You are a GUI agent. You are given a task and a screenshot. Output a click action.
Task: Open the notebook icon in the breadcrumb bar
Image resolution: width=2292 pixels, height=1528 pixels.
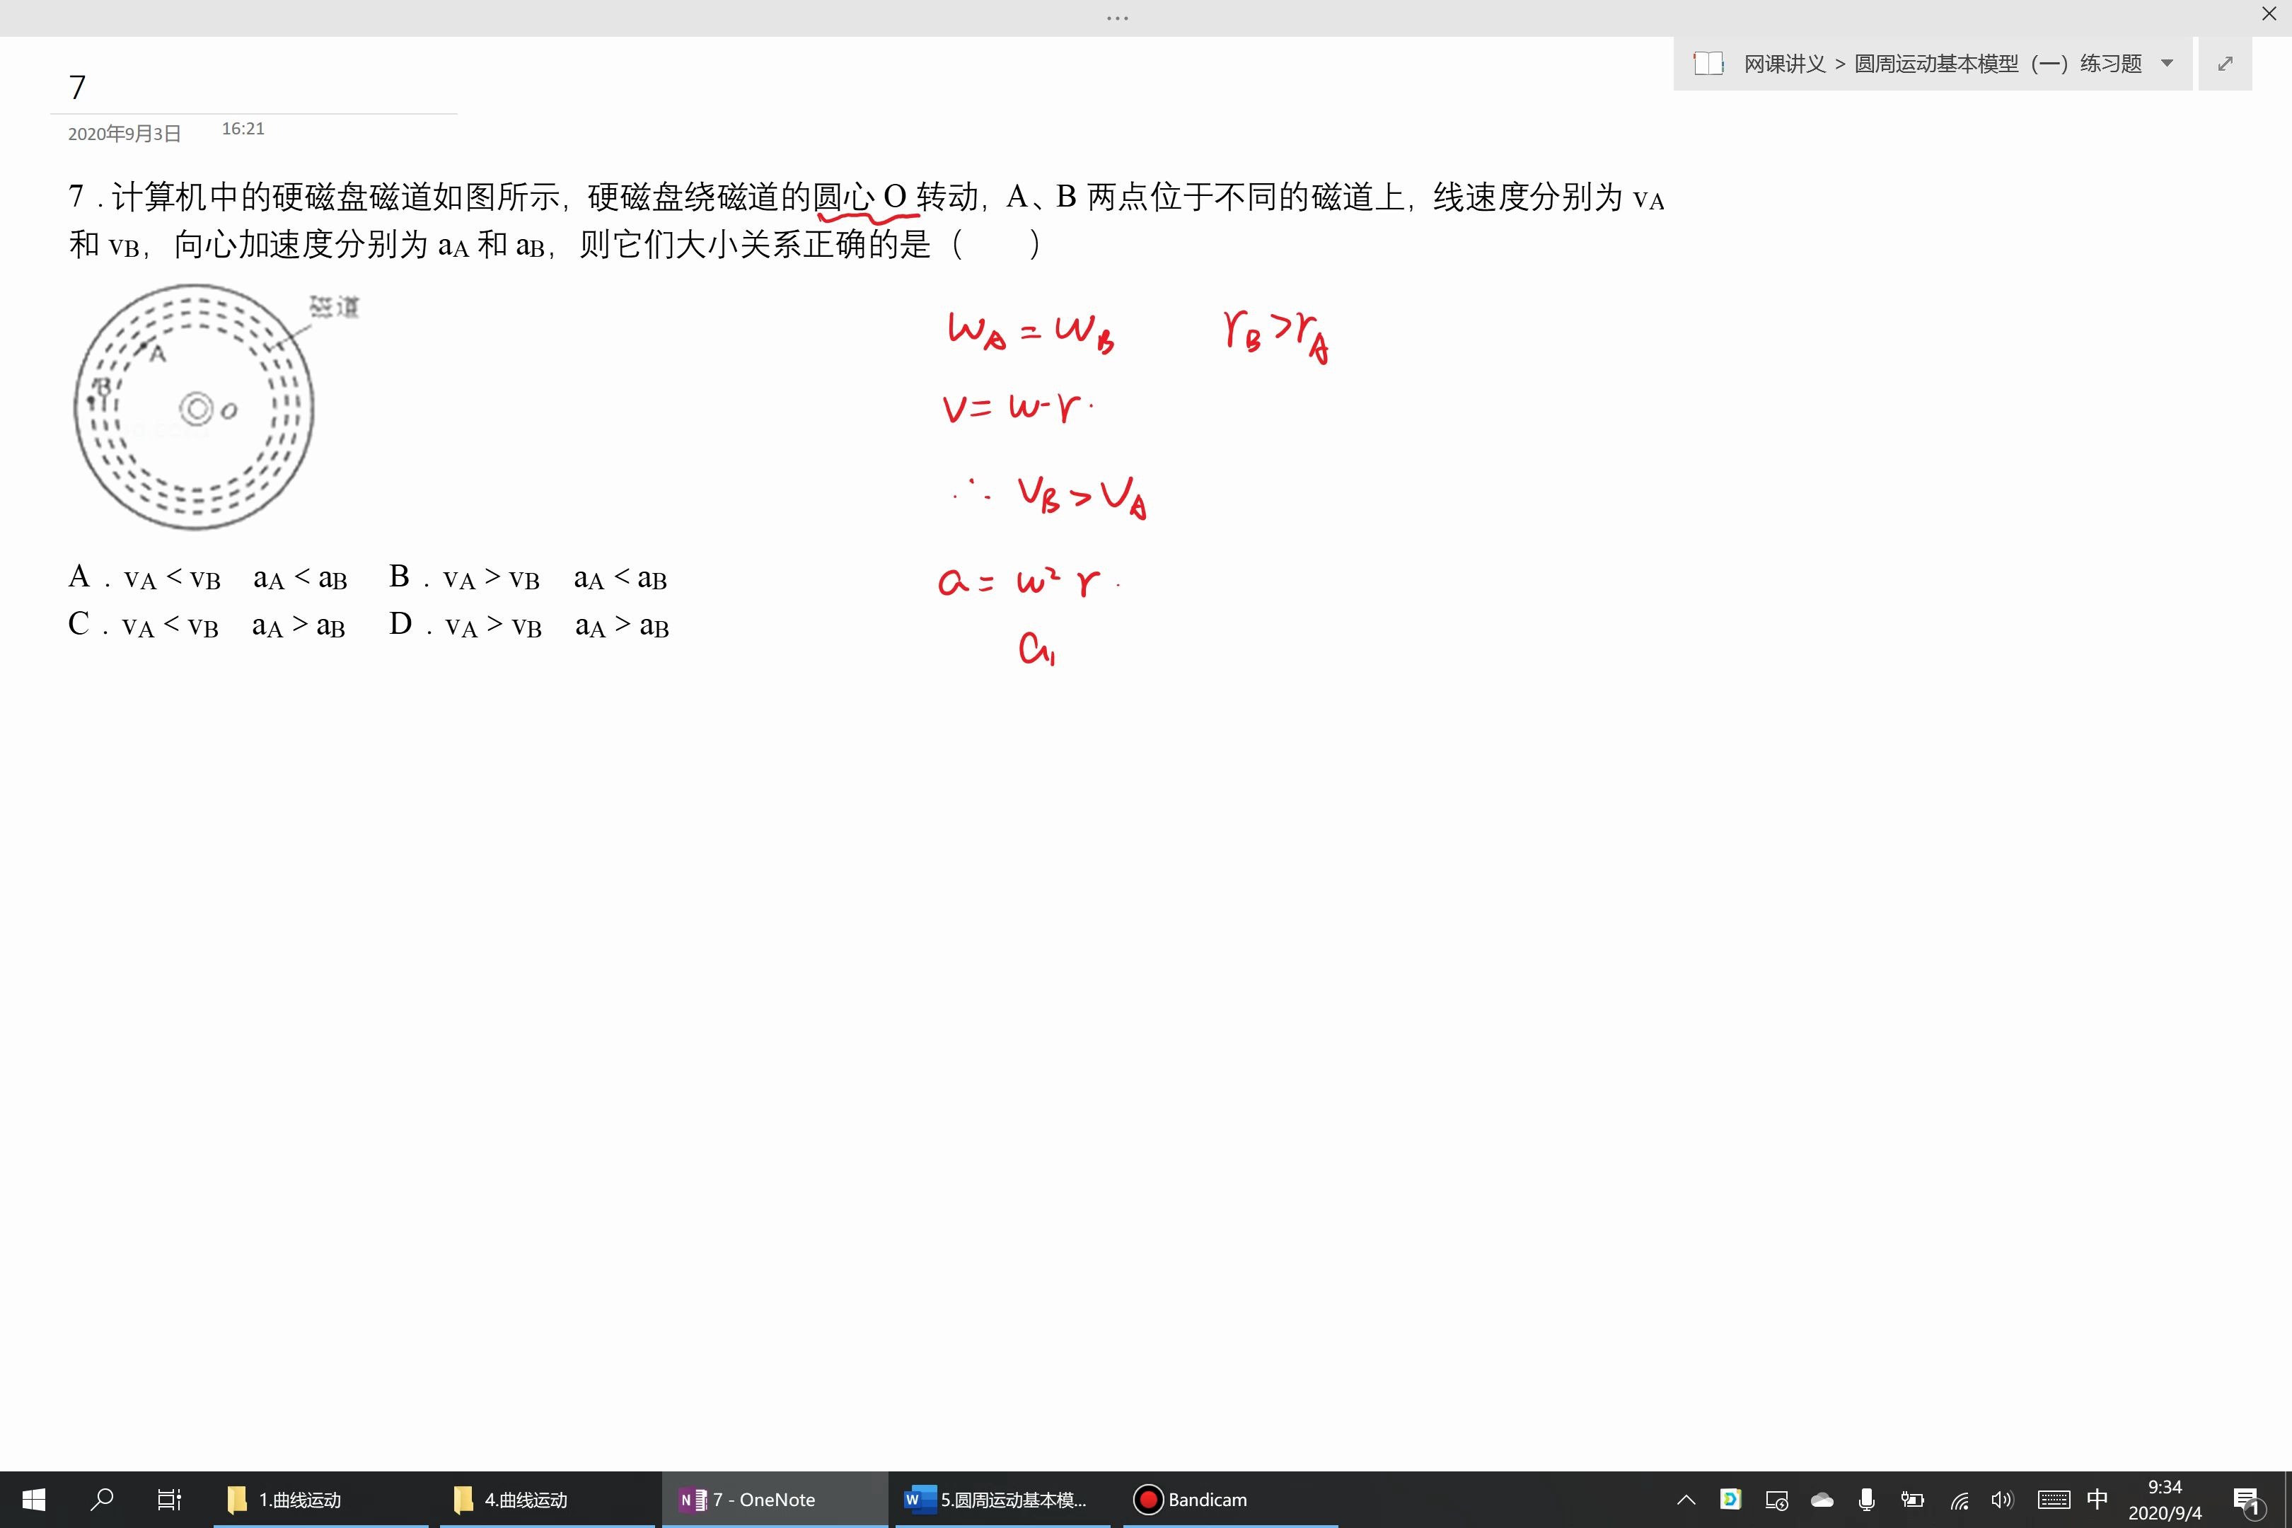pyautogui.click(x=1709, y=62)
